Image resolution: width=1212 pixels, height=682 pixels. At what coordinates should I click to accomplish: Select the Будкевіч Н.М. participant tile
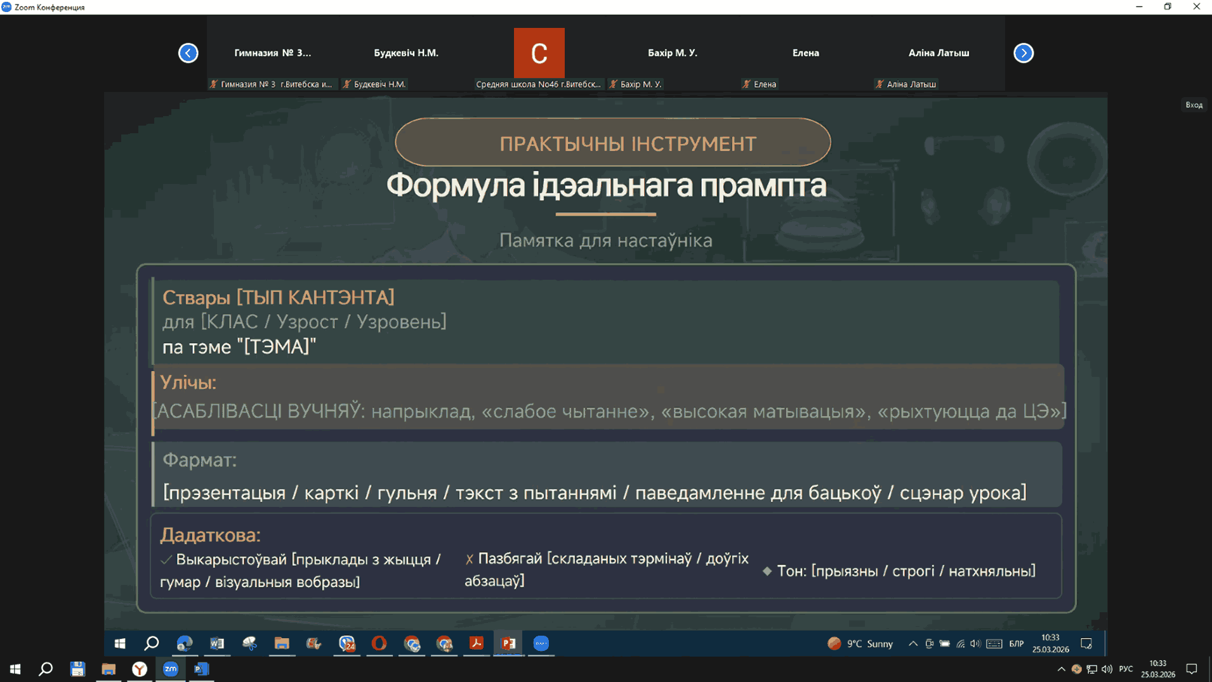tap(406, 53)
